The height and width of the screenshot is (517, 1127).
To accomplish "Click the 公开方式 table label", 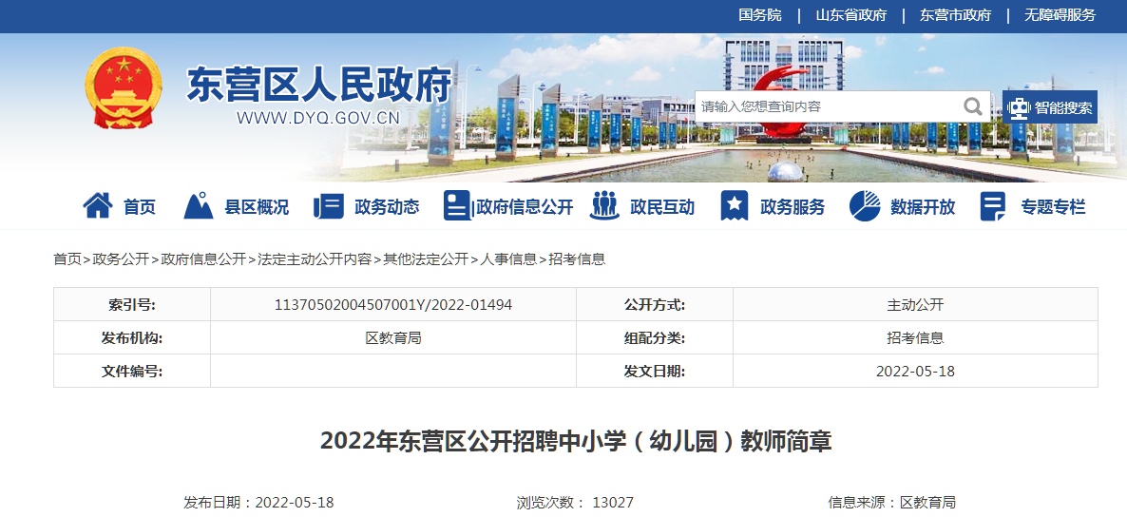I will point(655,305).
